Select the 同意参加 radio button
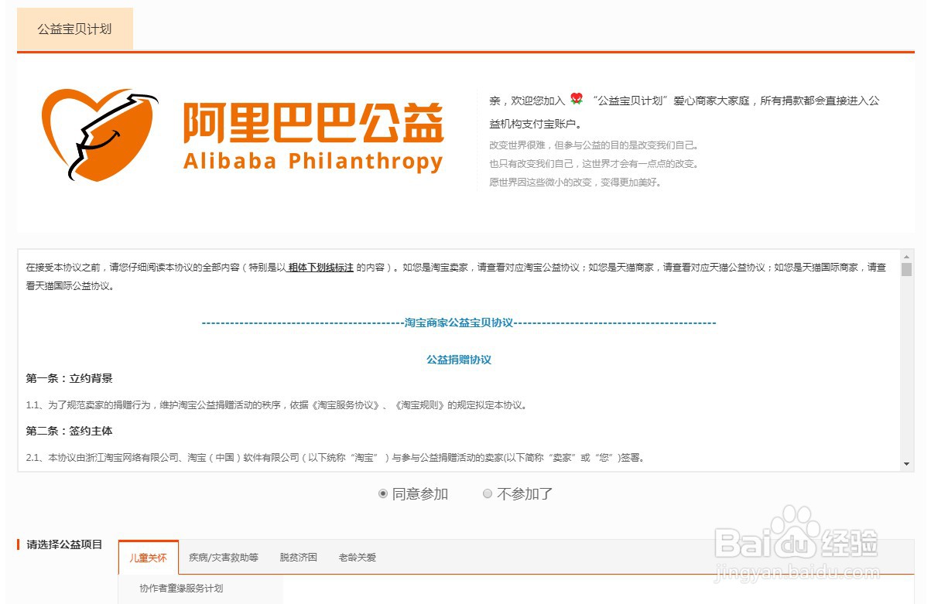This screenshot has height=604, width=931. click(x=383, y=493)
